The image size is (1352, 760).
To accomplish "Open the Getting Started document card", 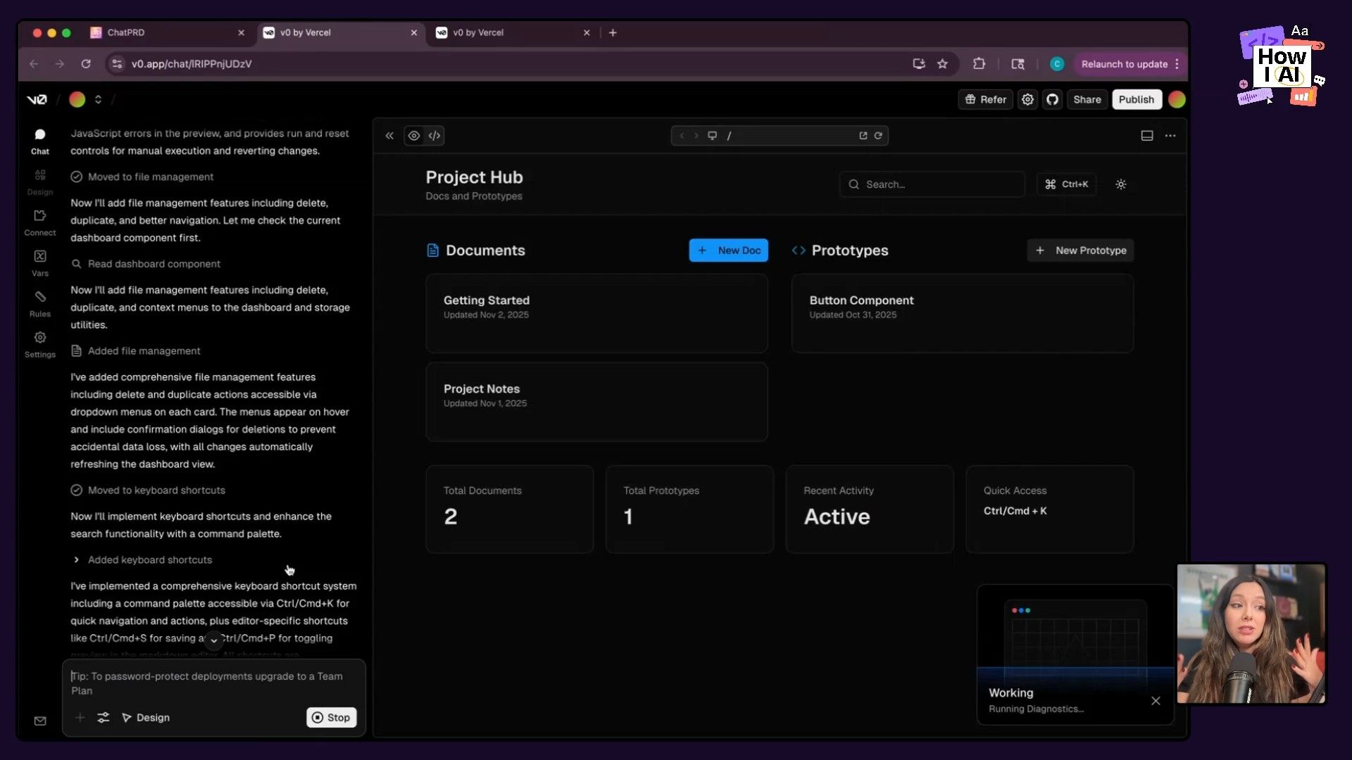I will [x=596, y=313].
